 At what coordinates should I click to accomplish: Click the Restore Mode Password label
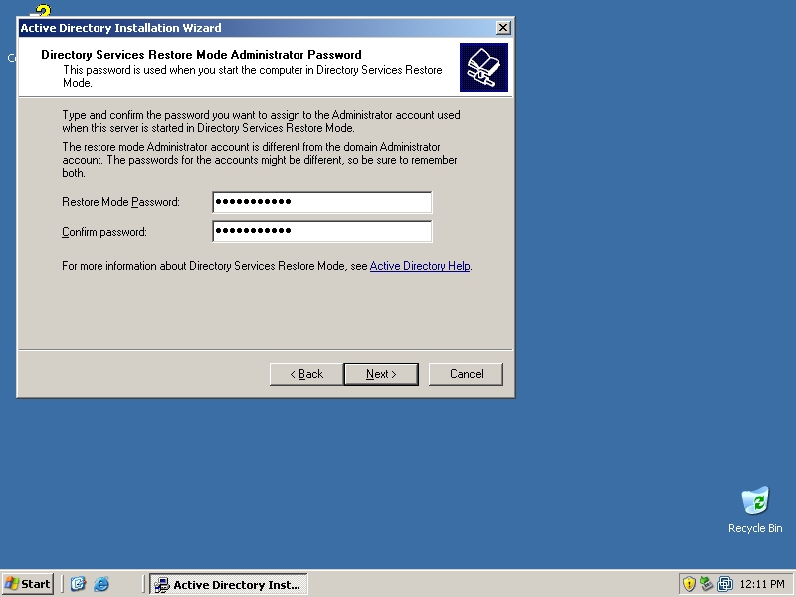(120, 202)
